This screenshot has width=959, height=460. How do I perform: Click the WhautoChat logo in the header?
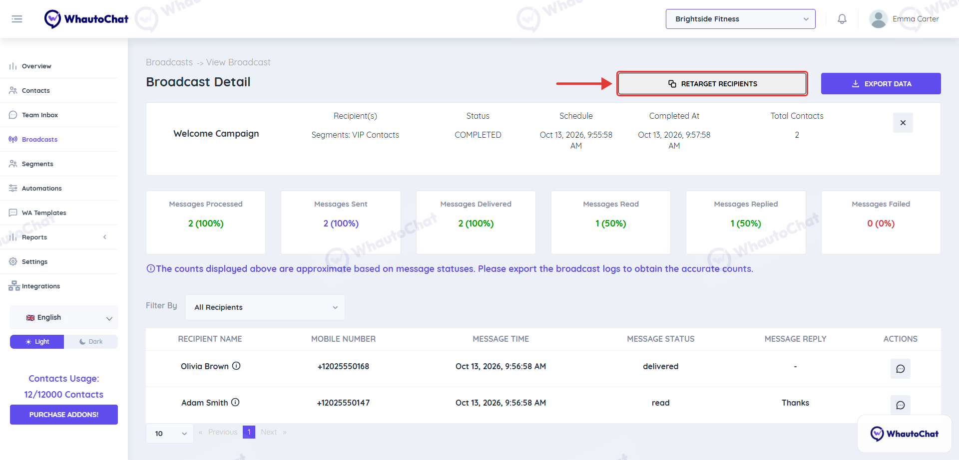click(86, 19)
